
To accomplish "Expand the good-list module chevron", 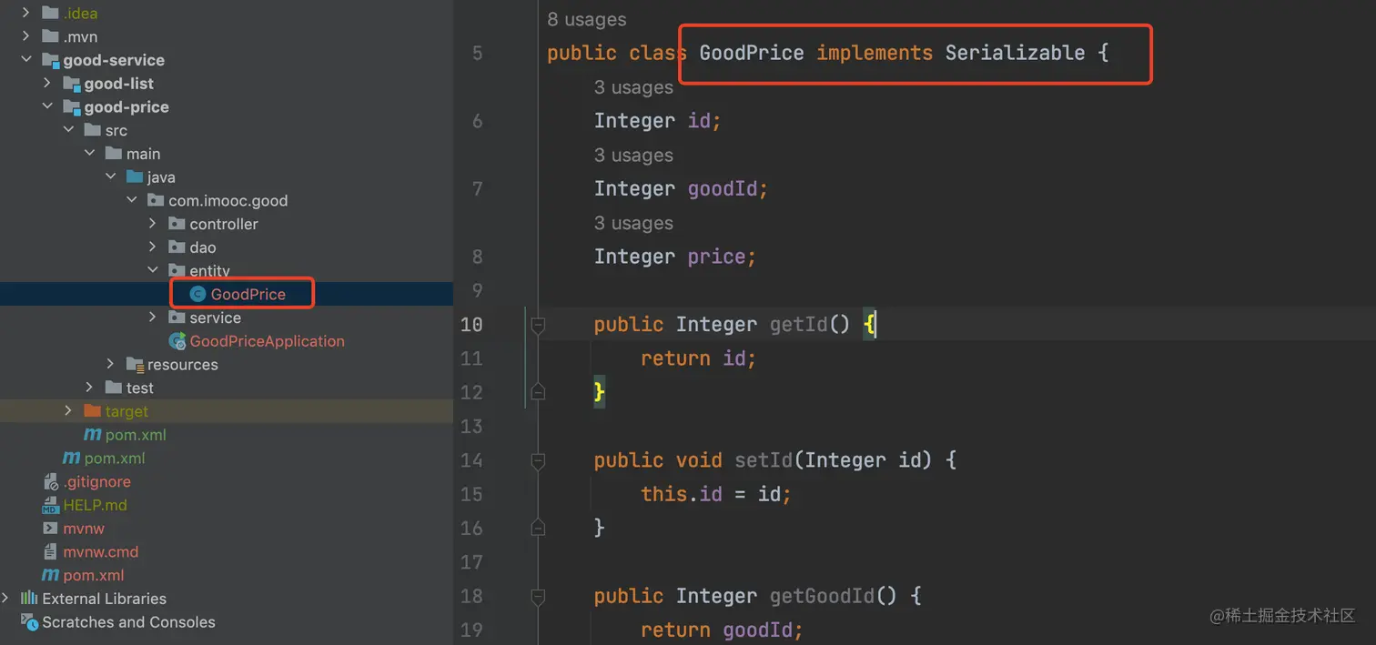I will pos(47,83).
